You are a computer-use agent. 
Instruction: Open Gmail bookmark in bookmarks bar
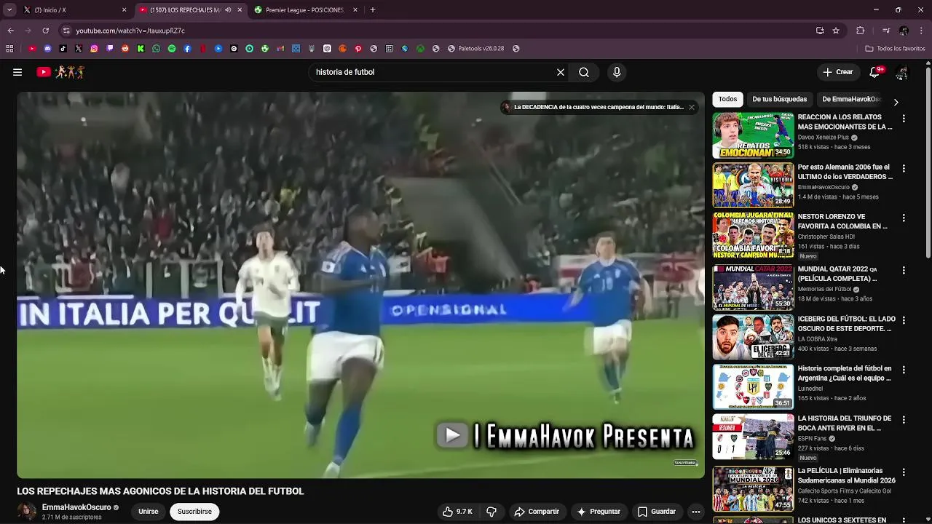click(280, 49)
